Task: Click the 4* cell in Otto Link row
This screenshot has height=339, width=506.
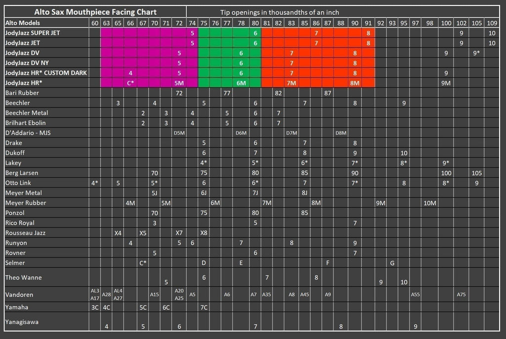Action: [94, 183]
